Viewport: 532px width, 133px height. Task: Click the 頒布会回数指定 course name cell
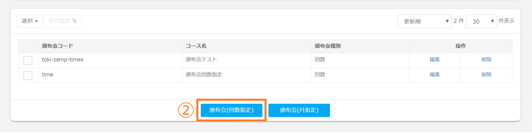point(204,75)
